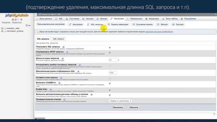Click help icon next to Длина истории запросов
This screenshot has height=122, width=217.
[x=62, y=59]
